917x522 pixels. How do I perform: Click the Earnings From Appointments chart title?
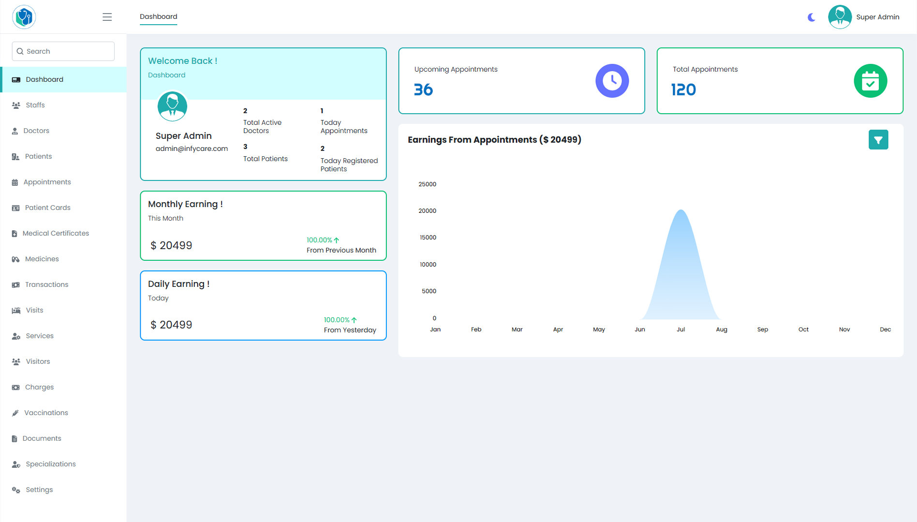point(494,140)
